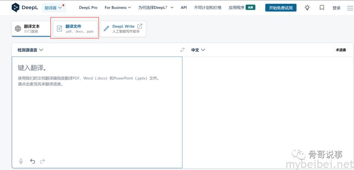Open the API link
The width and height of the screenshot is (354, 170).
pos(184,8)
